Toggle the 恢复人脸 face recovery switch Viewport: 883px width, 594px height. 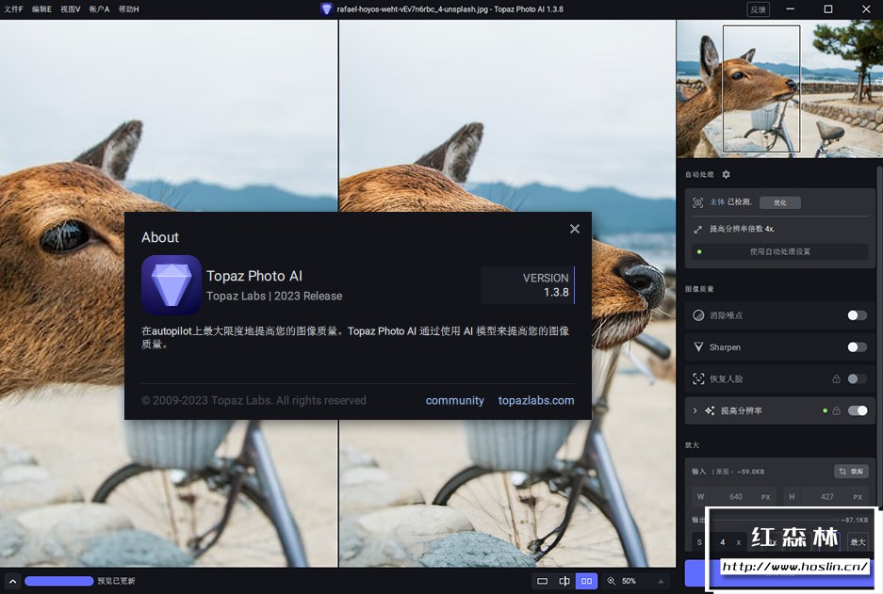pos(858,379)
